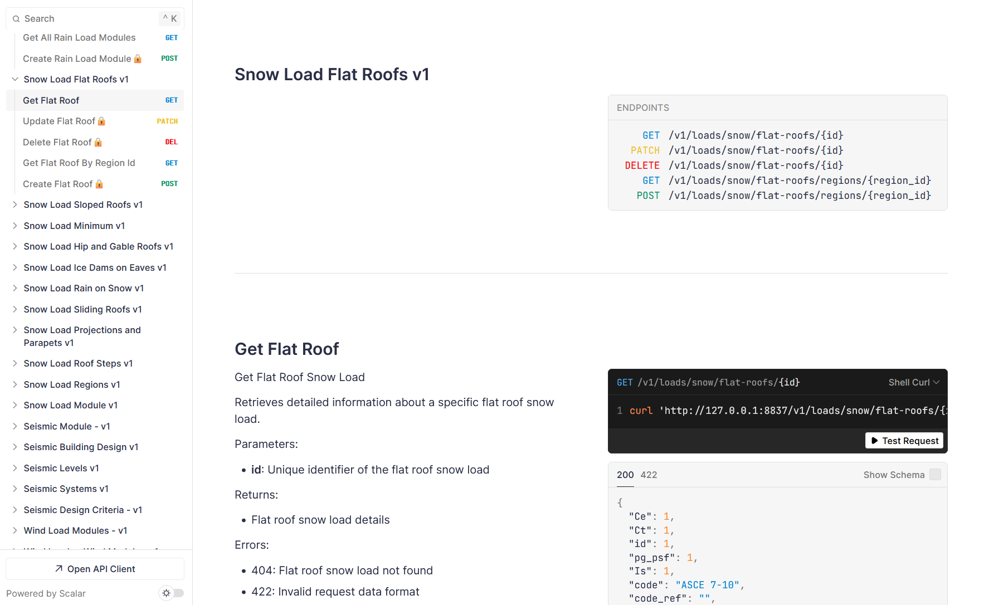Switch to the 422 response tab
The image size is (984, 605).
[x=649, y=475]
